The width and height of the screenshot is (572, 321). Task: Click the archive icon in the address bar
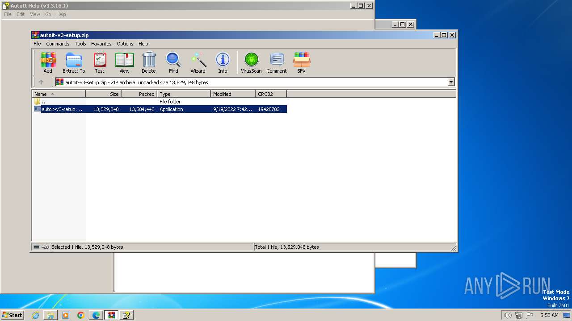point(60,82)
